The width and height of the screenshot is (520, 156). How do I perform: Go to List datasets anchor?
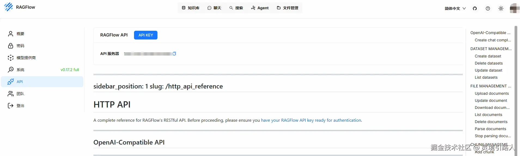pos(486,77)
